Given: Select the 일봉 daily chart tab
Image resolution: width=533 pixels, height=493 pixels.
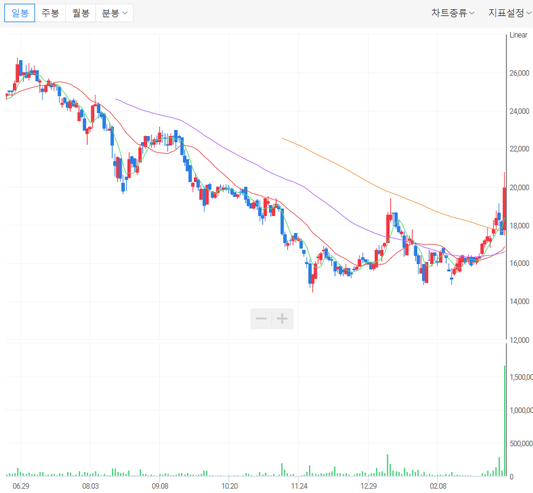Looking at the screenshot, I should coord(20,13).
